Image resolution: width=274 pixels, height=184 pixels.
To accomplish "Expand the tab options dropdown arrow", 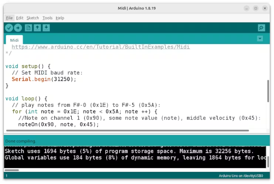I will coord(260,39).
